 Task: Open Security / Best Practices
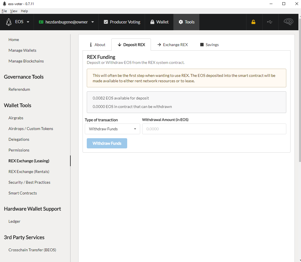coord(29,182)
